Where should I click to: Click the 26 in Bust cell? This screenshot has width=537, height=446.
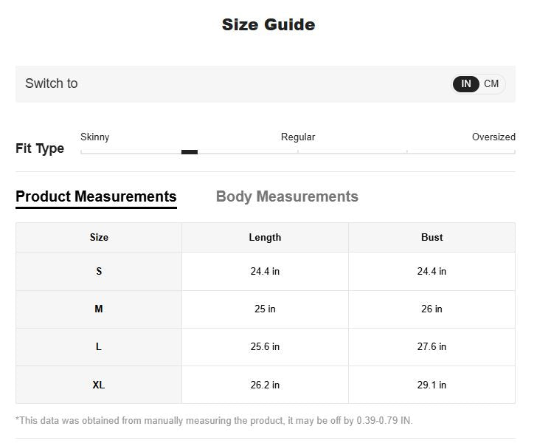pos(432,309)
